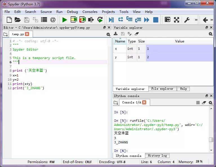Screen dimensions: 216x167
Task: Step into function debug icon
Action: tap(129, 19)
